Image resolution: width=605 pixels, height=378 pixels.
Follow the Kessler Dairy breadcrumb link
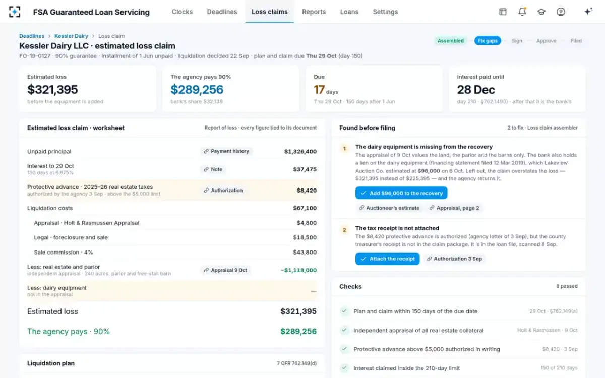tap(71, 36)
